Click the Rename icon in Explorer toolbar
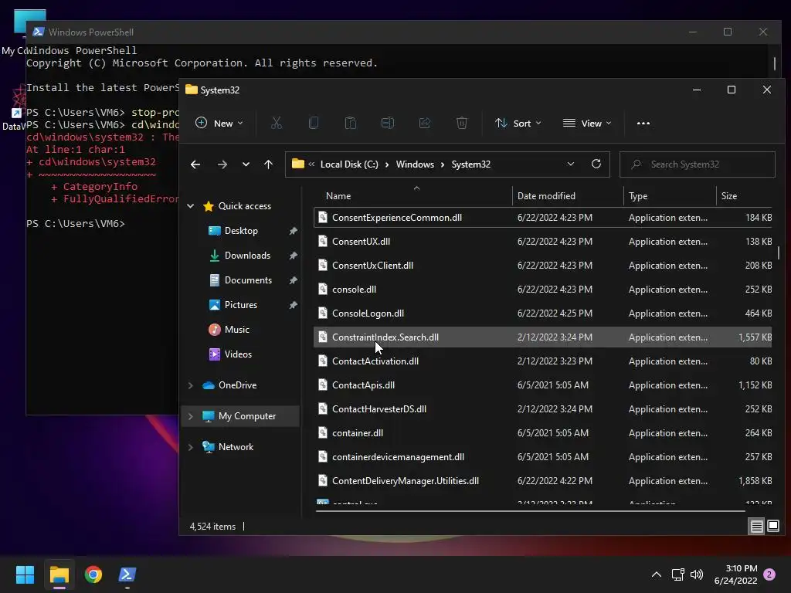791x593 pixels. [388, 123]
